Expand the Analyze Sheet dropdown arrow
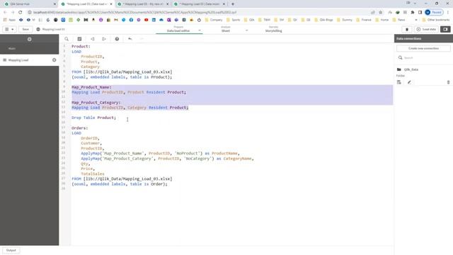 coord(246,30)
